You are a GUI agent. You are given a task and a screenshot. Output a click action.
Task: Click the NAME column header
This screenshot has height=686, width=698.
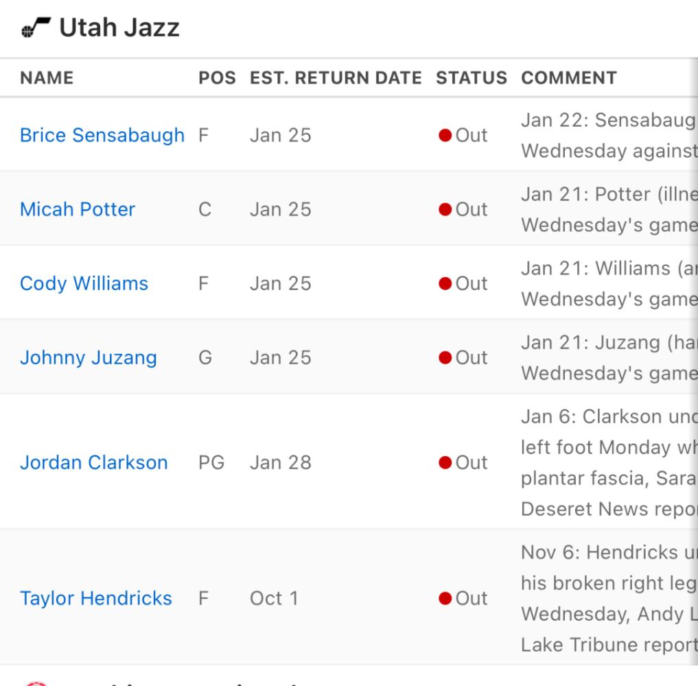[47, 78]
